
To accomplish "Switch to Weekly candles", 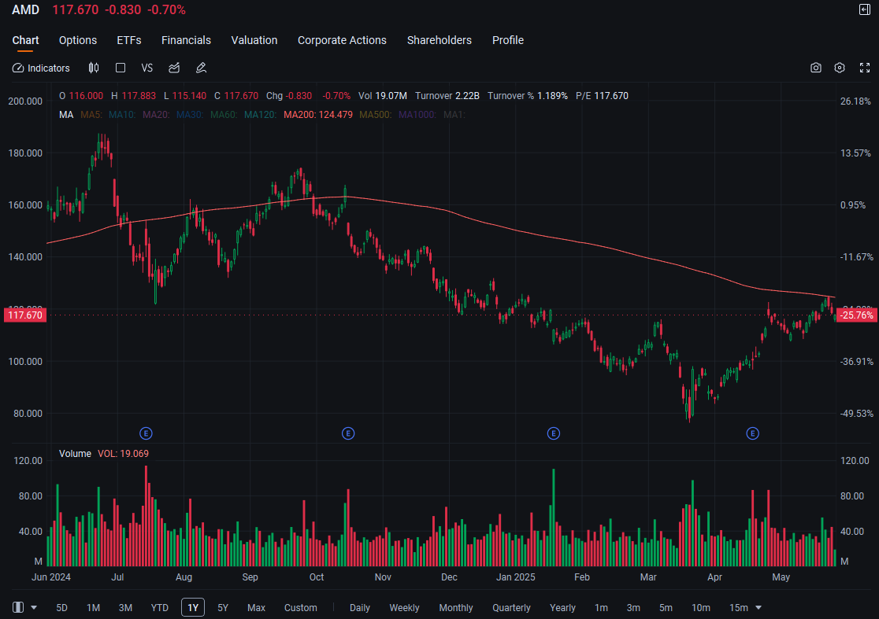I will tap(404, 607).
